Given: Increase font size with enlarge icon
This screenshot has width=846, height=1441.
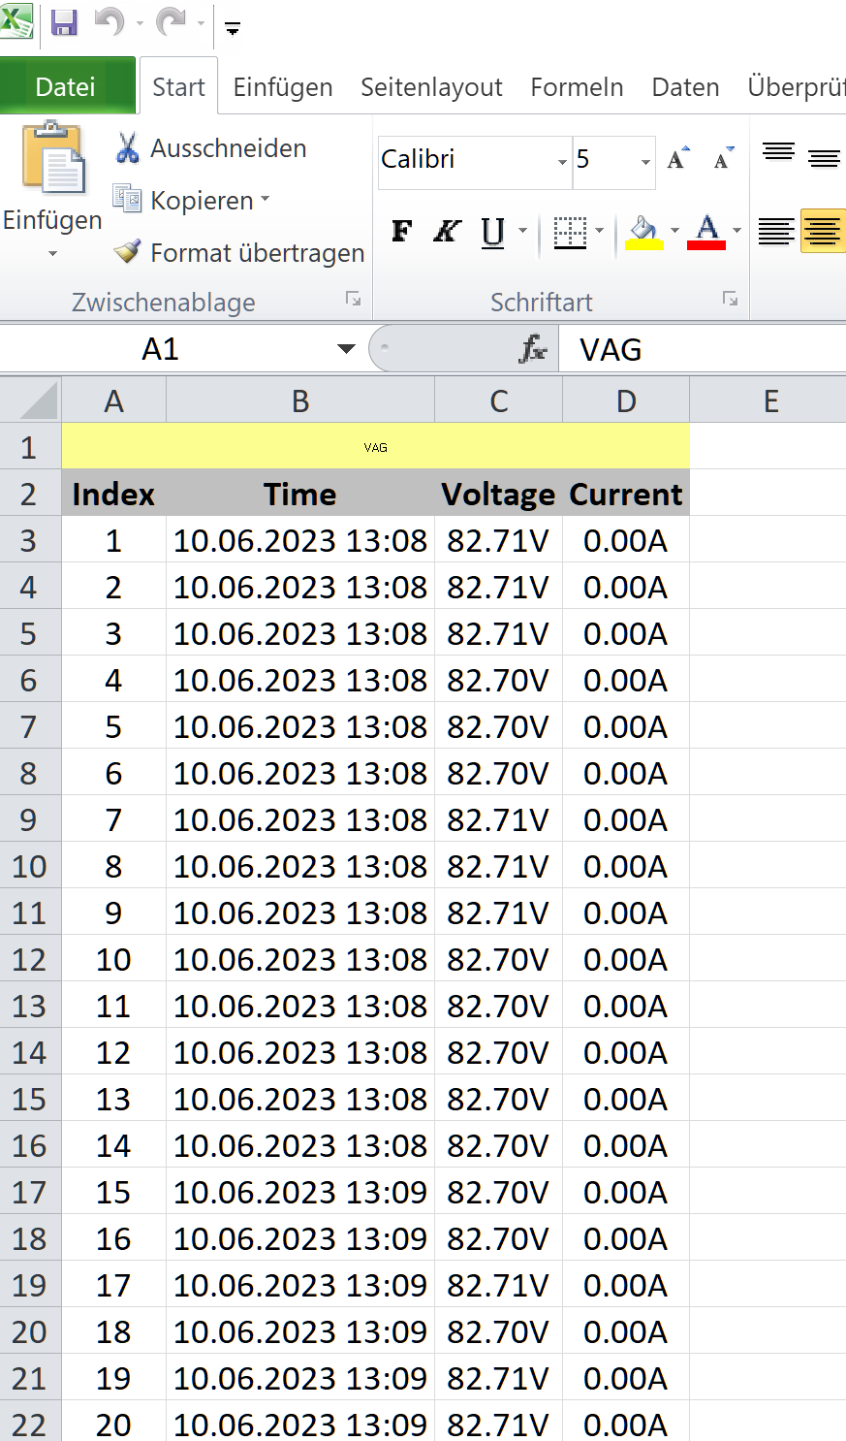Looking at the screenshot, I should (x=678, y=159).
